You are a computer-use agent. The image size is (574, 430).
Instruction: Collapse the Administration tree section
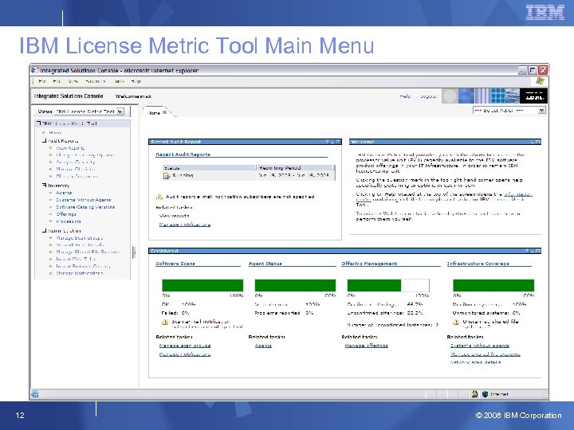tap(44, 231)
